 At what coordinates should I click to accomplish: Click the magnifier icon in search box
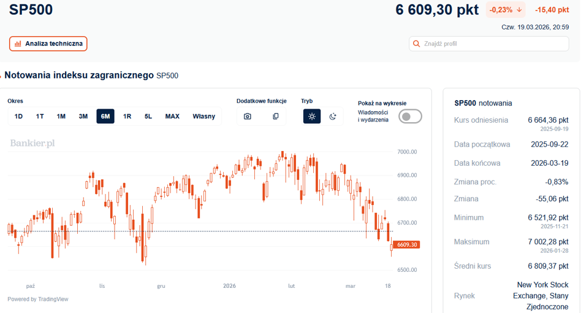(417, 44)
